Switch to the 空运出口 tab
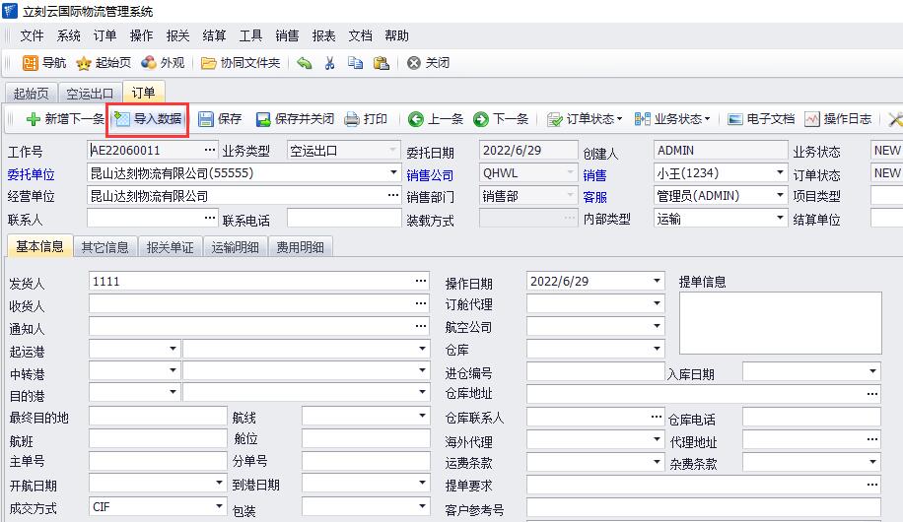 [90, 94]
